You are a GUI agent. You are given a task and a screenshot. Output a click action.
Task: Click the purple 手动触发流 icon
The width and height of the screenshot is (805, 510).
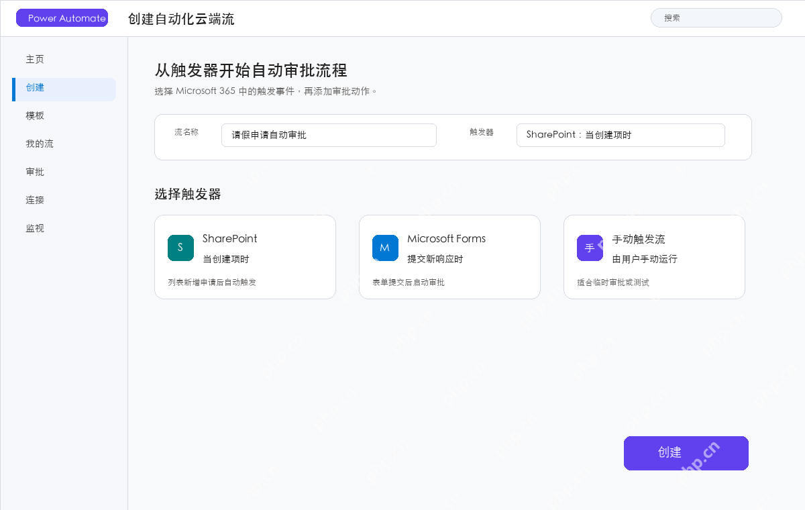[590, 248]
